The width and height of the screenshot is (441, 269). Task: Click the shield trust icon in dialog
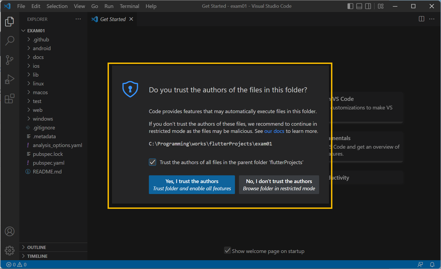pos(130,89)
